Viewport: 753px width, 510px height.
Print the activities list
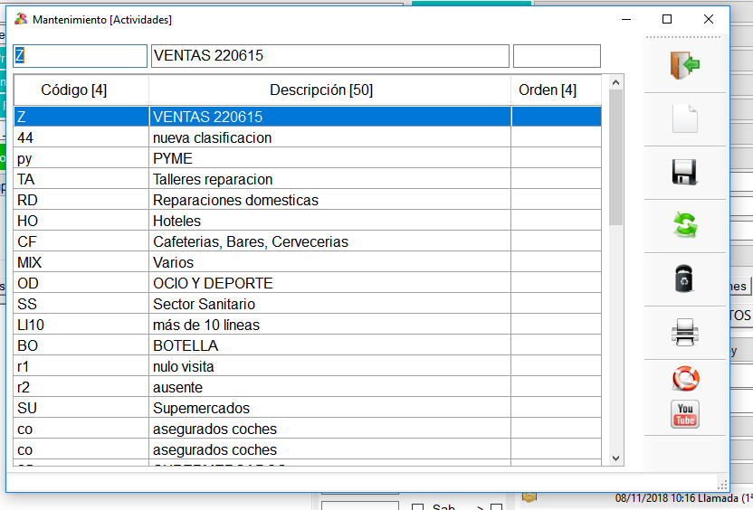685,332
